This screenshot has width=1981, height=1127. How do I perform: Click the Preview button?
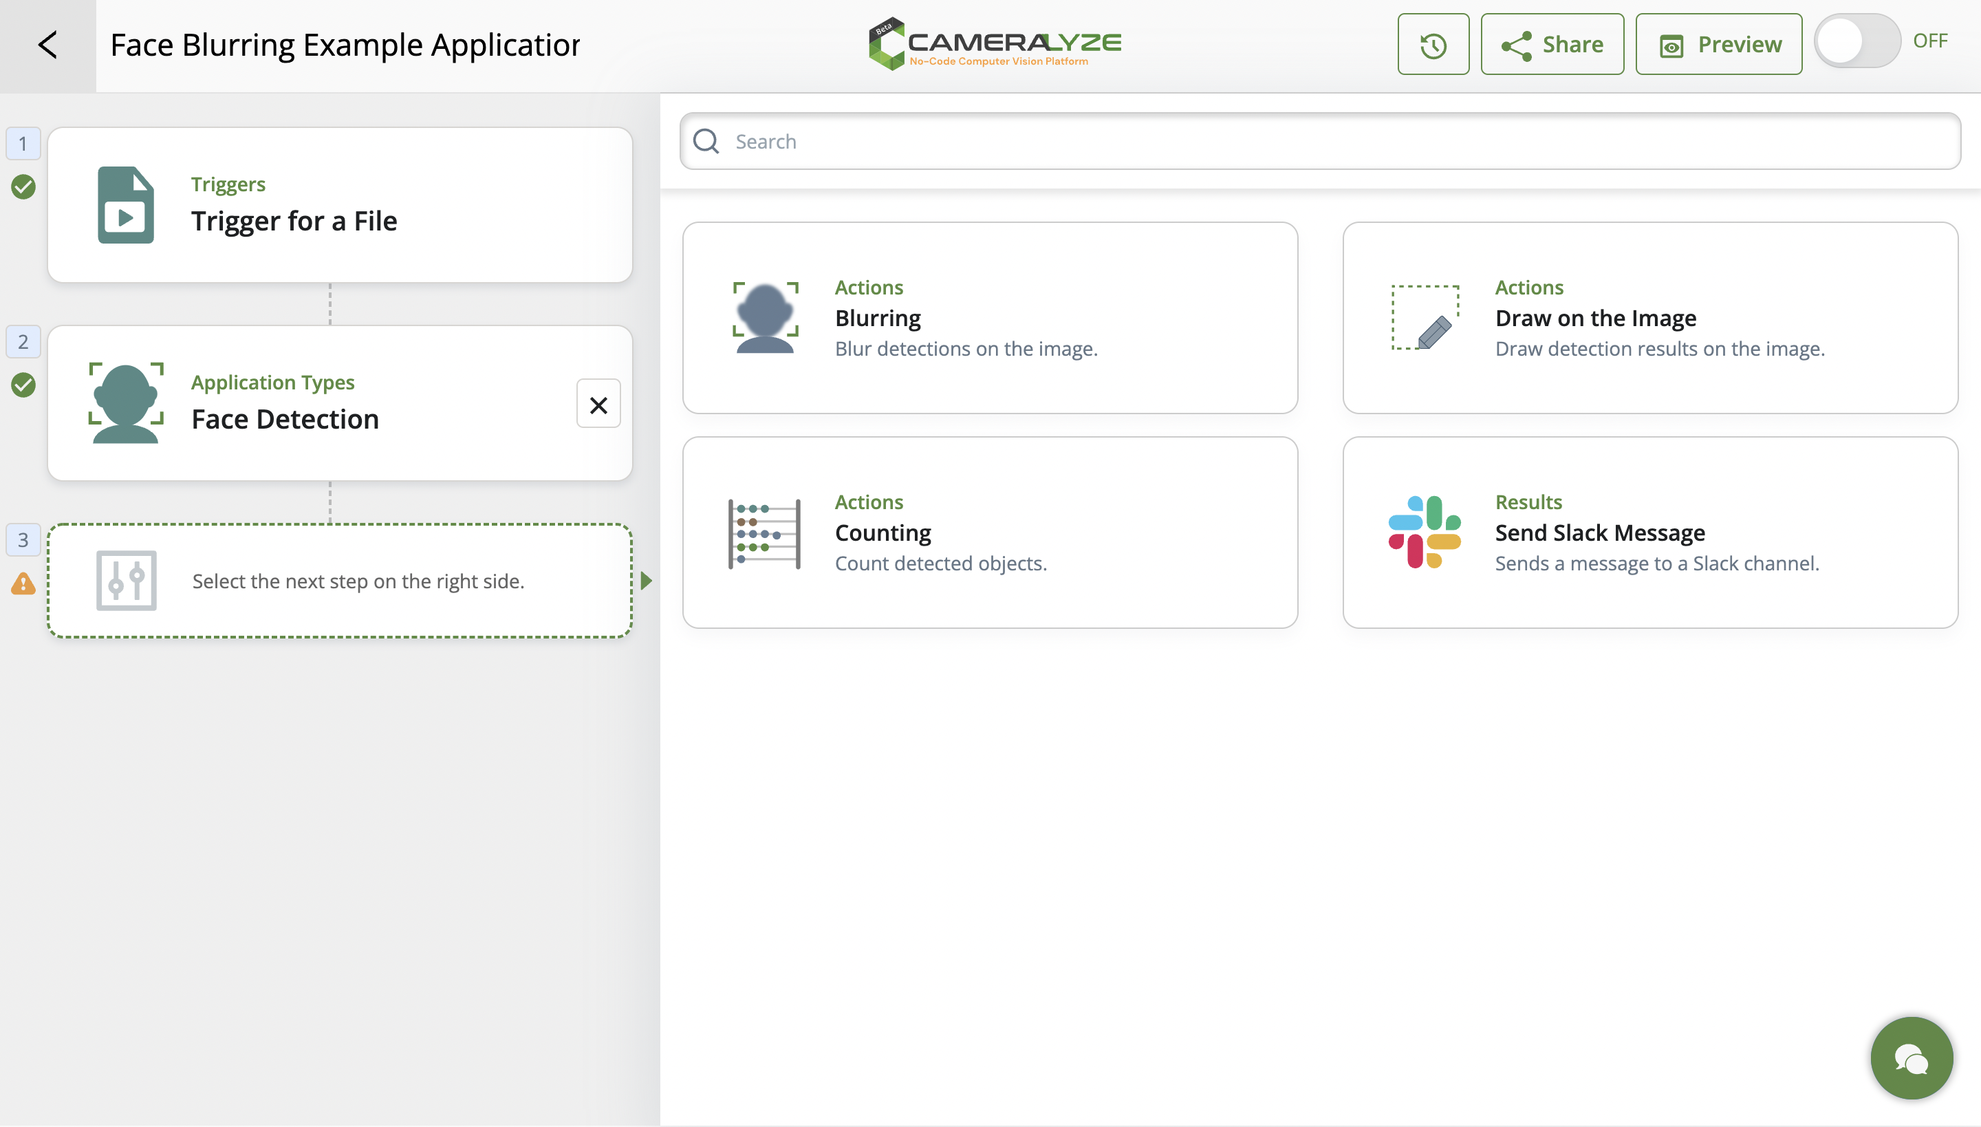(1719, 45)
